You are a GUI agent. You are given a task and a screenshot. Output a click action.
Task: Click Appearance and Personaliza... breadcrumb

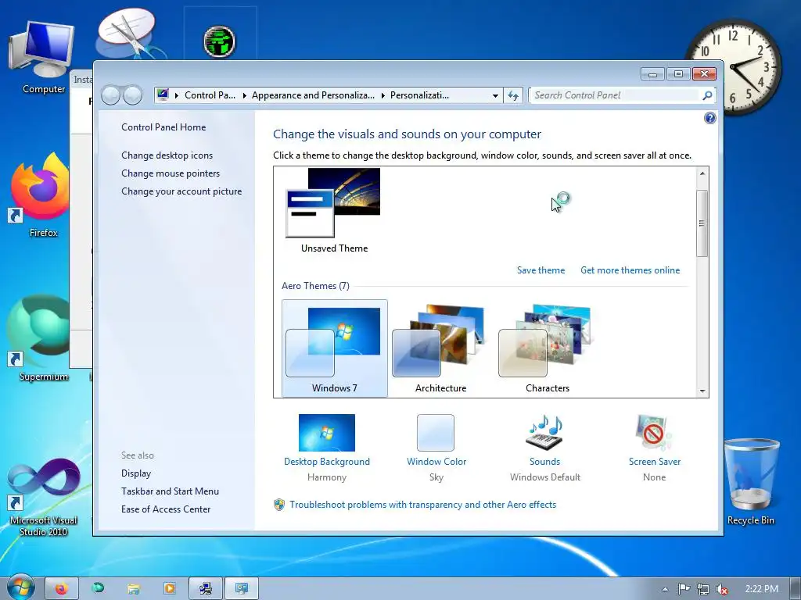313,95
